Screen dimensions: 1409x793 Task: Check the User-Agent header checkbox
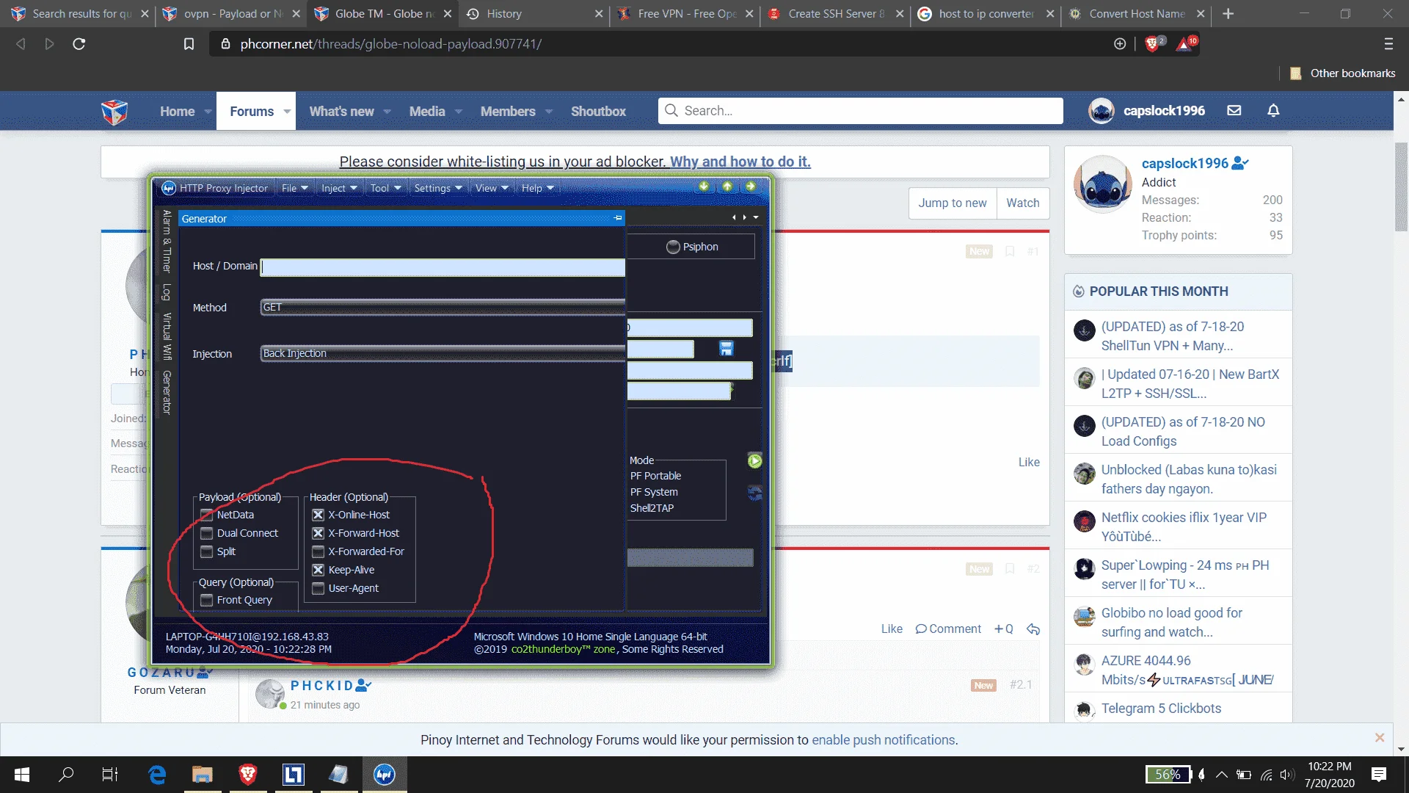tap(318, 588)
